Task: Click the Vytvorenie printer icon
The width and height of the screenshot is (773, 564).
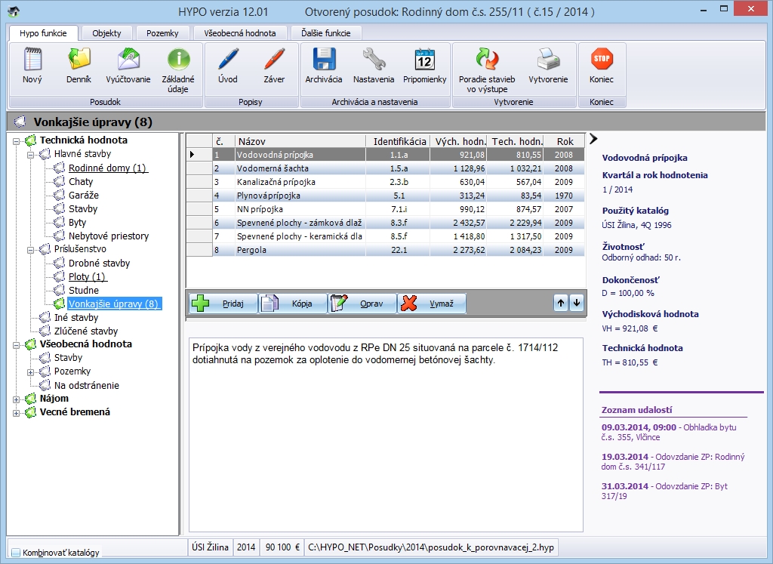Action: pyautogui.click(x=548, y=60)
